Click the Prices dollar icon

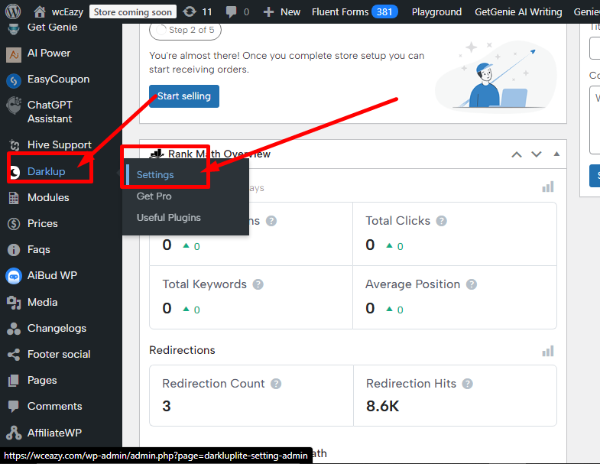click(x=14, y=224)
